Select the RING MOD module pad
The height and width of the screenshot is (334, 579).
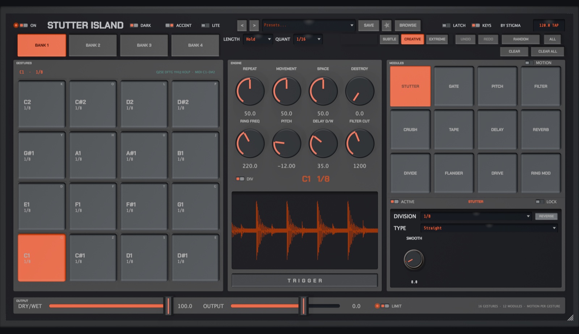pos(541,173)
